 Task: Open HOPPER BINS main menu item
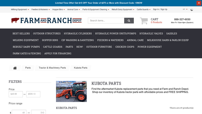click(x=50, y=40)
